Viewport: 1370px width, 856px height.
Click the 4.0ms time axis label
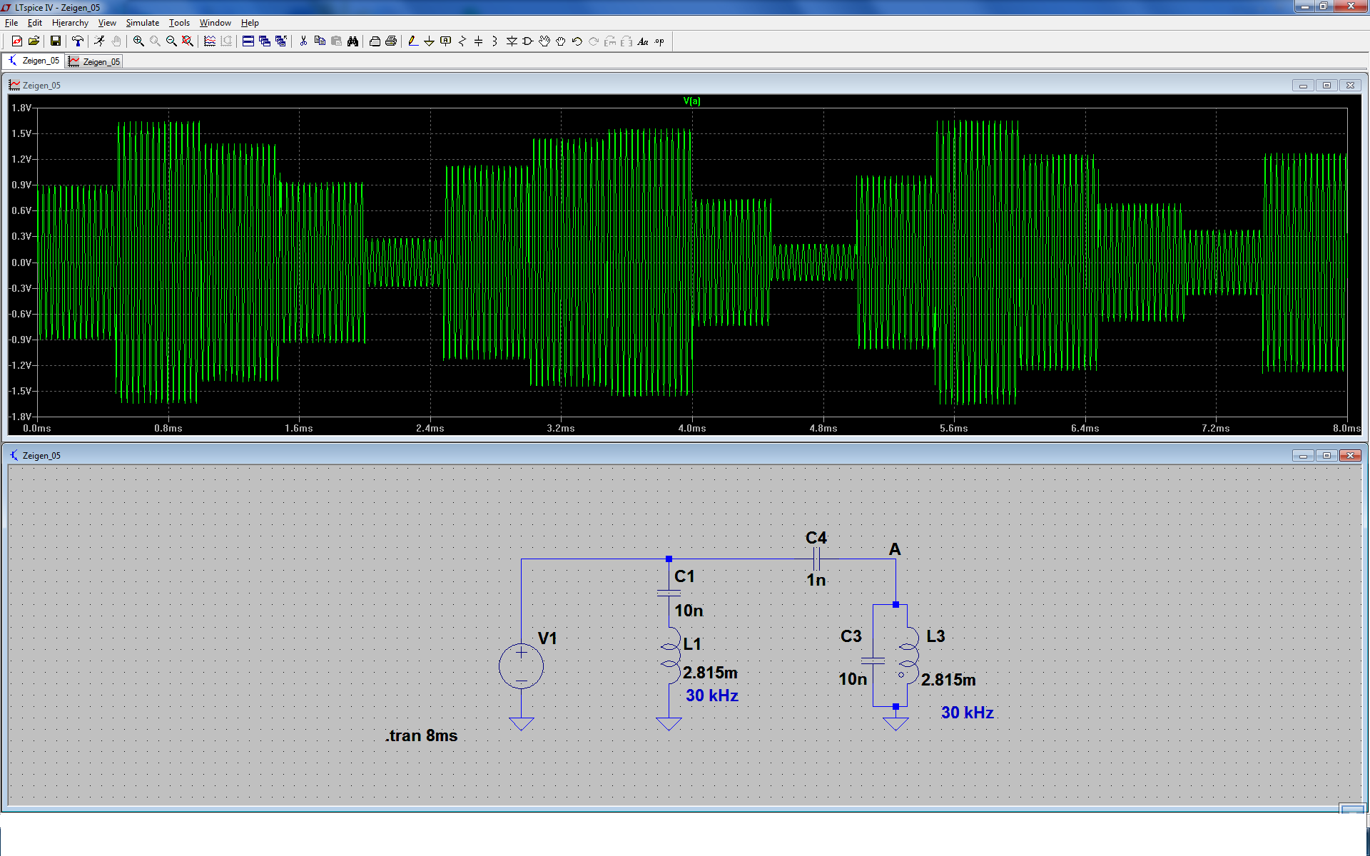pos(692,428)
